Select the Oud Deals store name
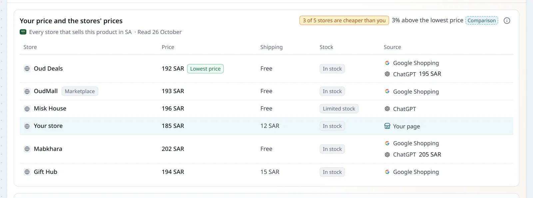 tap(48, 69)
